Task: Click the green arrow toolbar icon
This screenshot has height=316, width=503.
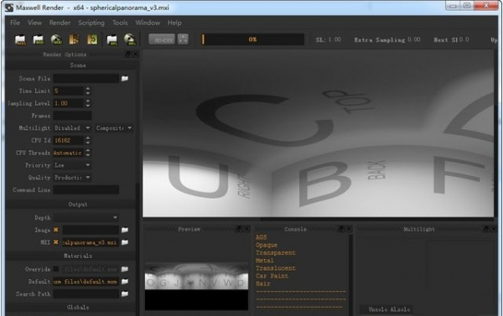Action: (92, 39)
